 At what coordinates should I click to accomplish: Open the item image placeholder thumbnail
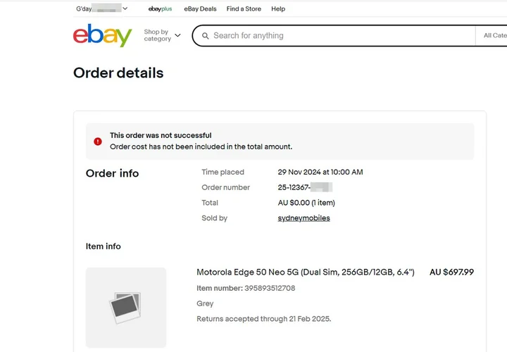(126, 308)
